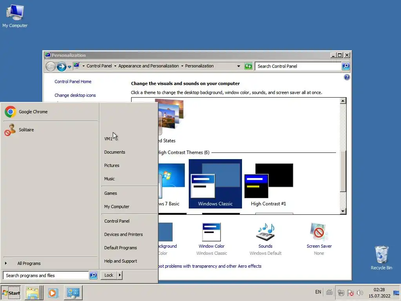The image size is (401, 301).
Task: Click the refresh button next to the address bar
Action: pos(248,66)
